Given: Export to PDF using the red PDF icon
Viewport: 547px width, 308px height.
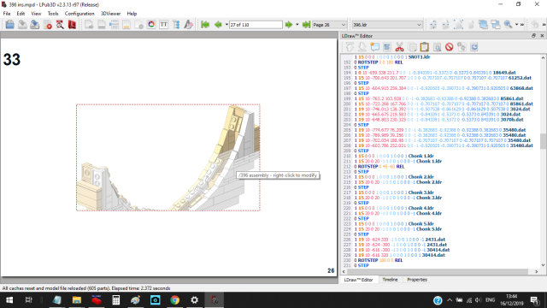Looking at the screenshot, I should click(x=72, y=25).
